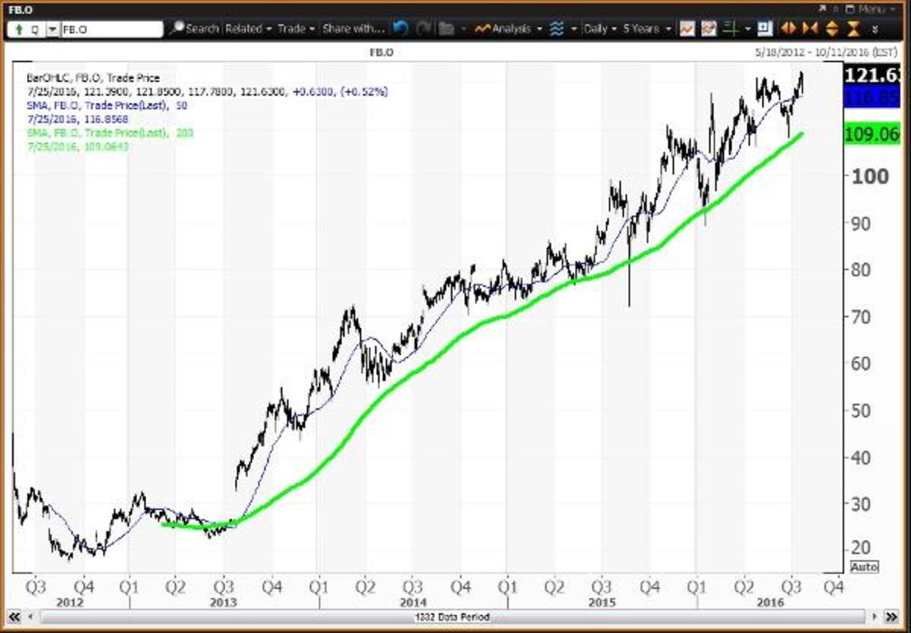The height and width of the screenshot is (633, 911).
Task: Click the blue data window icon
Action: coord(764,29)
